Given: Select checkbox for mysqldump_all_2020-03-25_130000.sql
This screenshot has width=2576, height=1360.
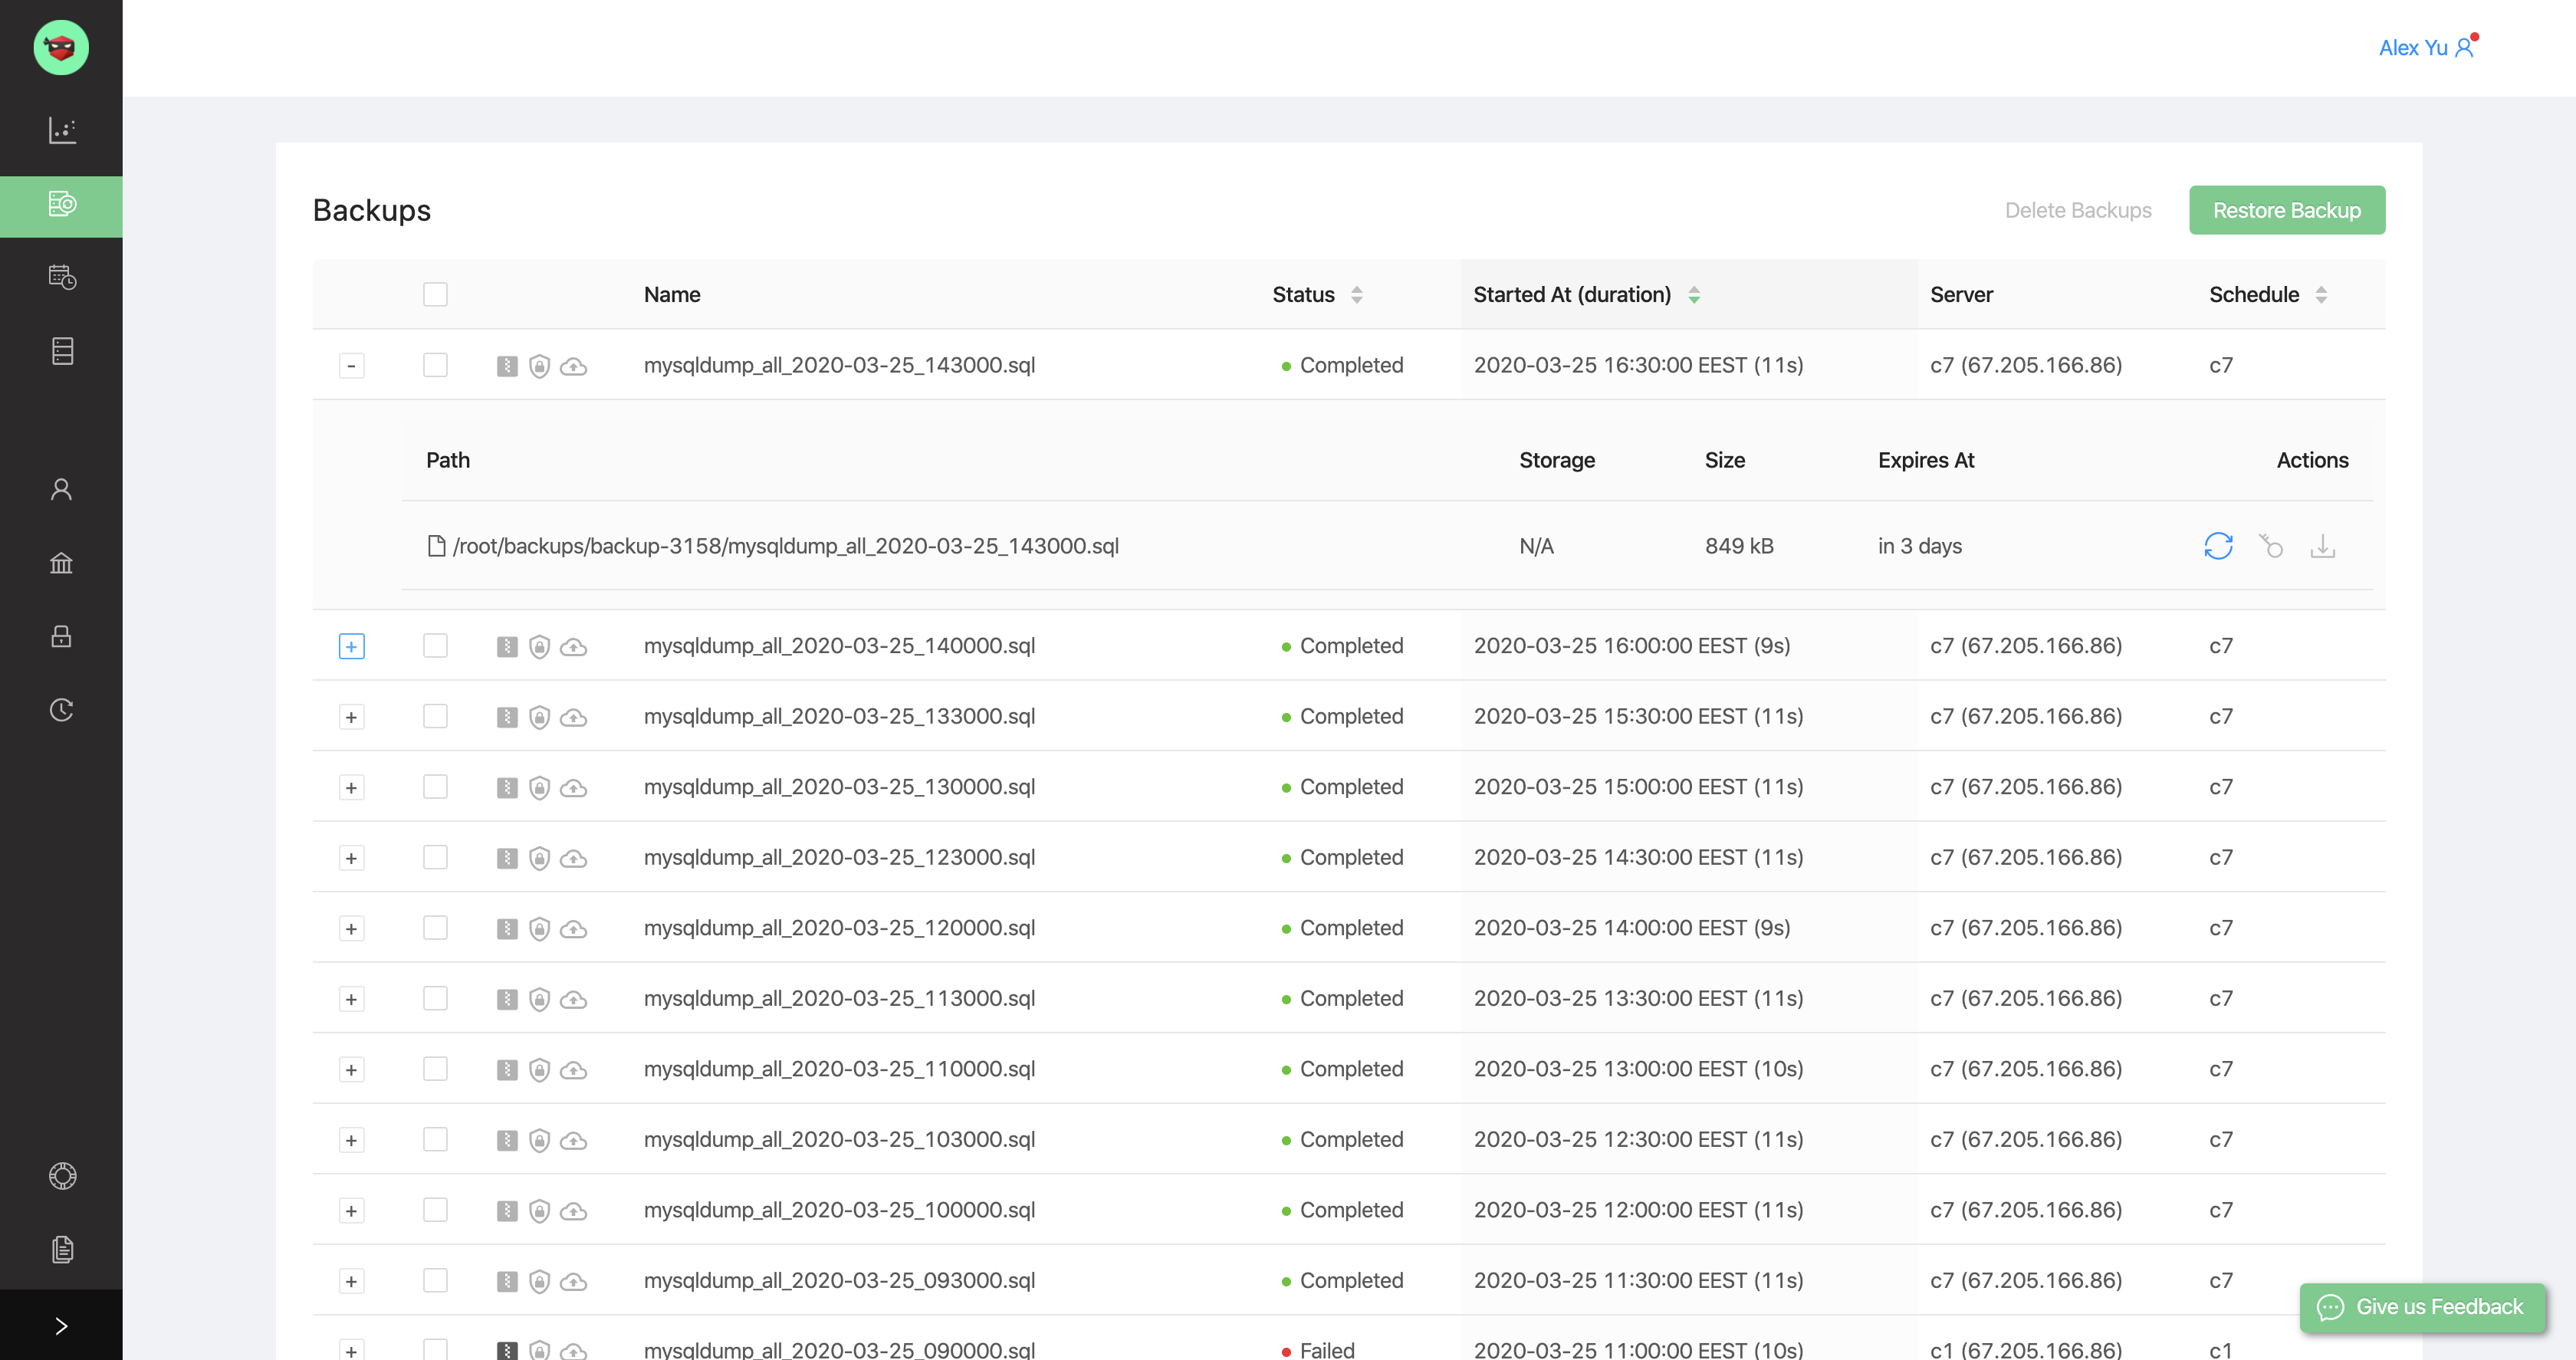Looking at the screenshot, I should pyautogui.click(x=435, y=787).
